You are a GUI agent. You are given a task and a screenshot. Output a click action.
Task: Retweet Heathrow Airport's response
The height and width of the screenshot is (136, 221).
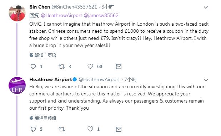[x=62, y=129]
